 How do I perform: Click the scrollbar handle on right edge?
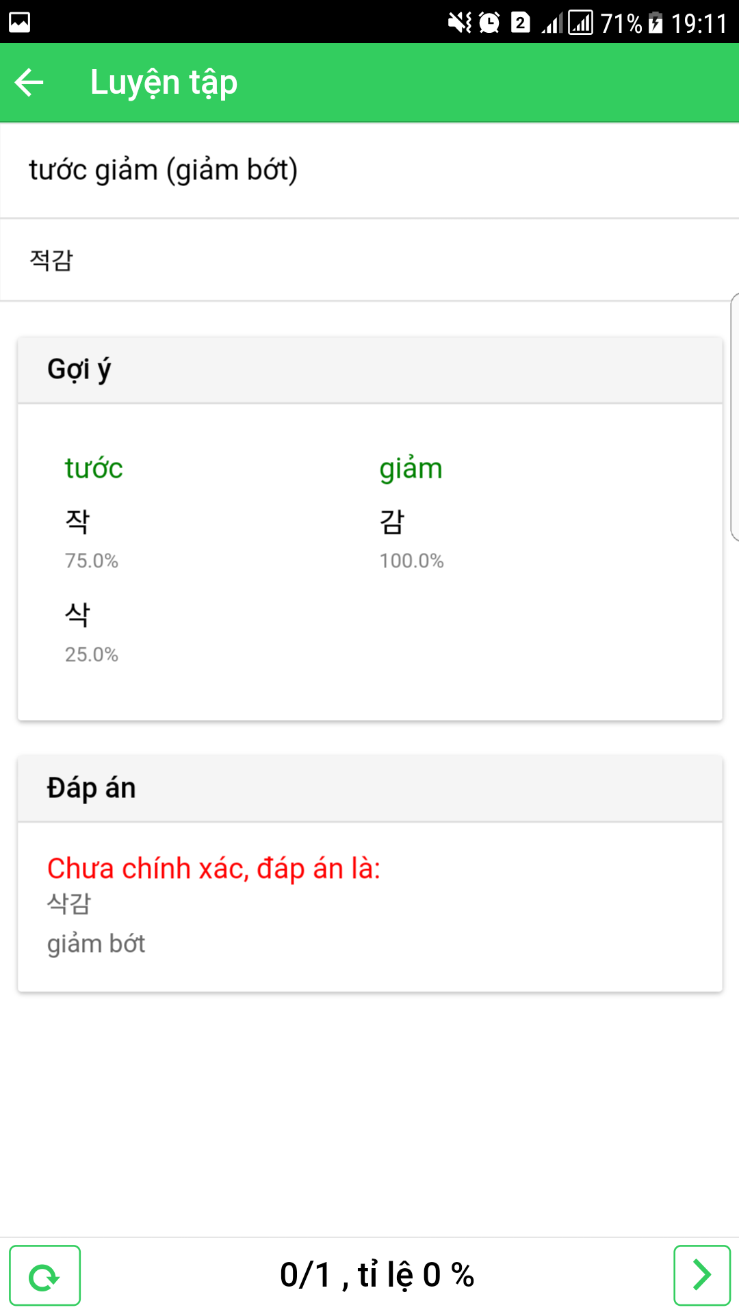pos(735,417)
